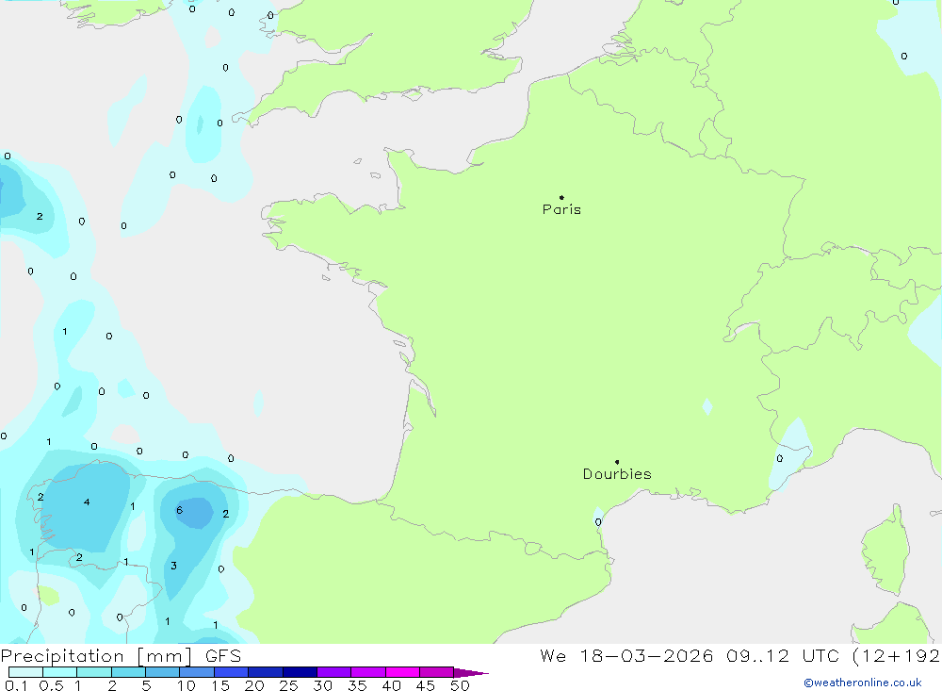Image resolution: width=942 pixels, height=691 pixels.
Task: Click the '10' legend scale value
Action: point(186,685)
